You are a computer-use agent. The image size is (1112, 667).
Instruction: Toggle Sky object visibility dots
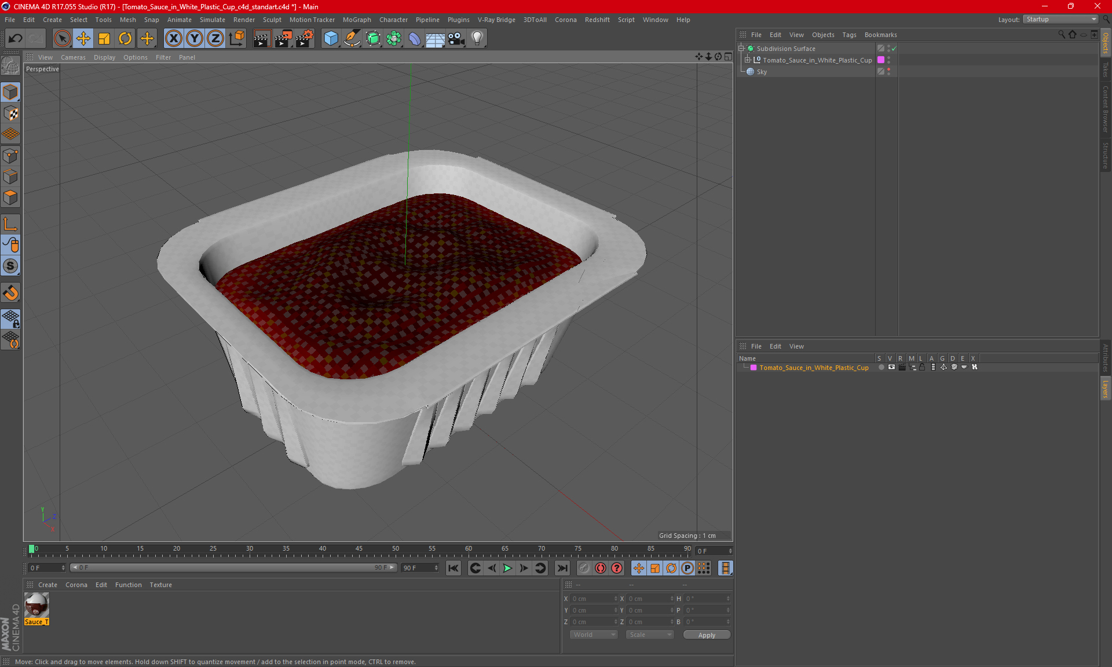pyautogui.click(x=888, y=71)
